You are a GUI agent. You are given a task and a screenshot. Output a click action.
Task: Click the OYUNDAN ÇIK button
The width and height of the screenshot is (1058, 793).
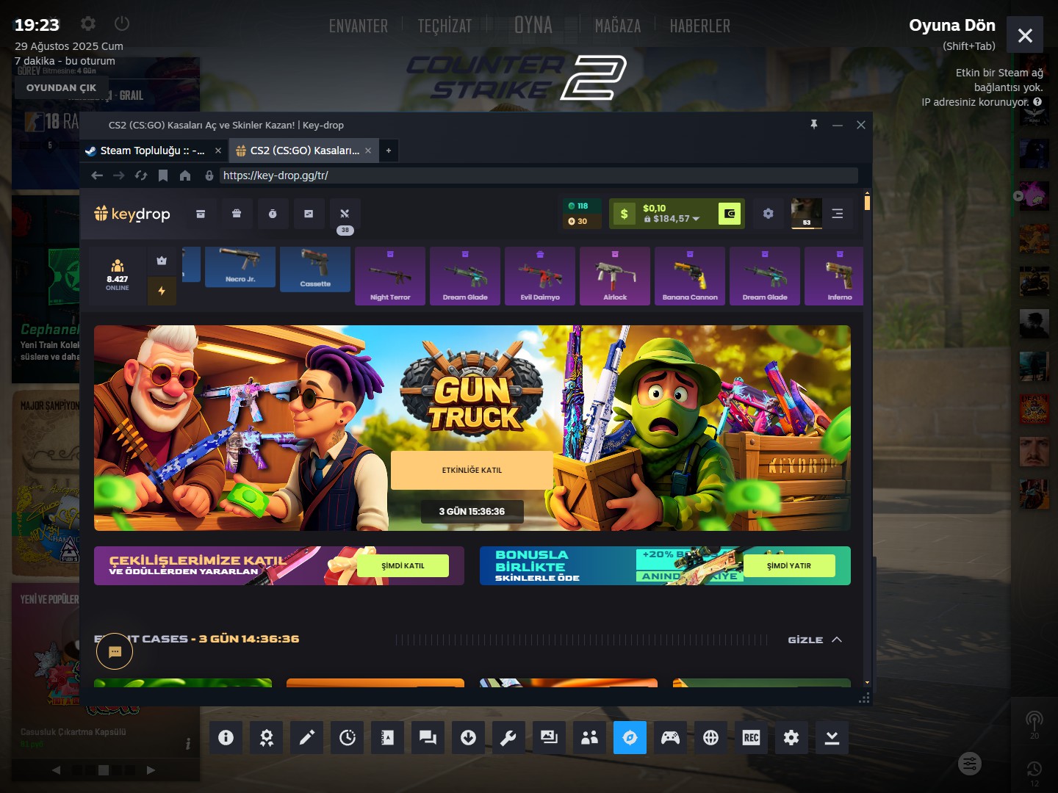pos(62,87)
